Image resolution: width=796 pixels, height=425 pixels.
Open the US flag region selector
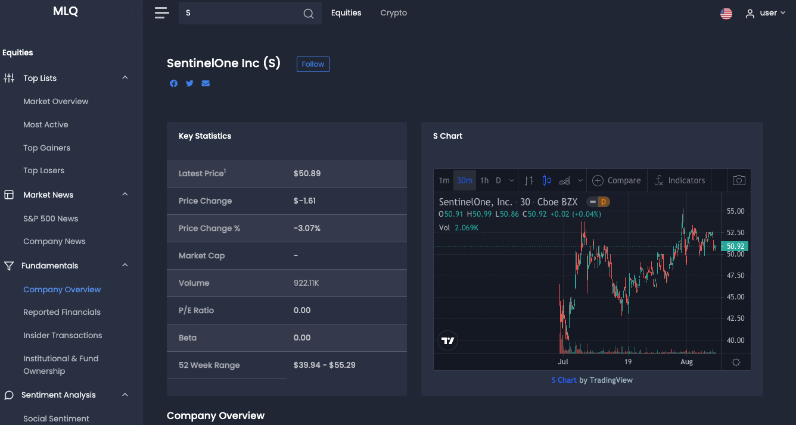726,13
